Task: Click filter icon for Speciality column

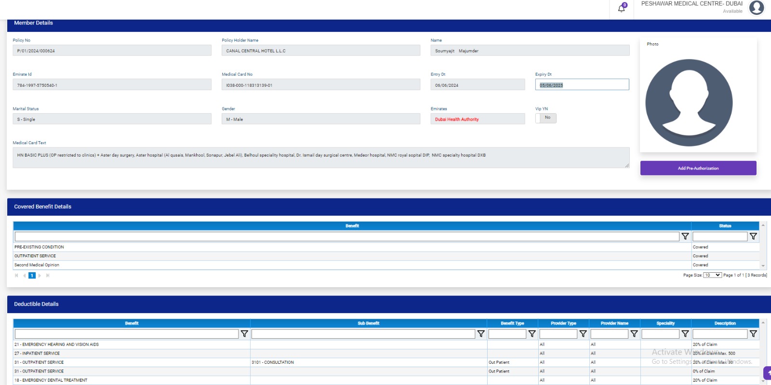Action: [x=685, y=334]
